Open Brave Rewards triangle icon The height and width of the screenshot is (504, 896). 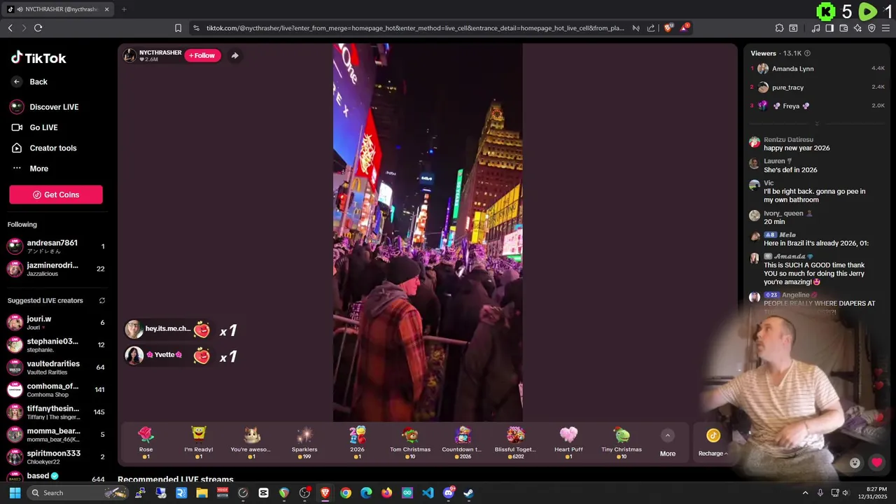click(x=685, y=28)
